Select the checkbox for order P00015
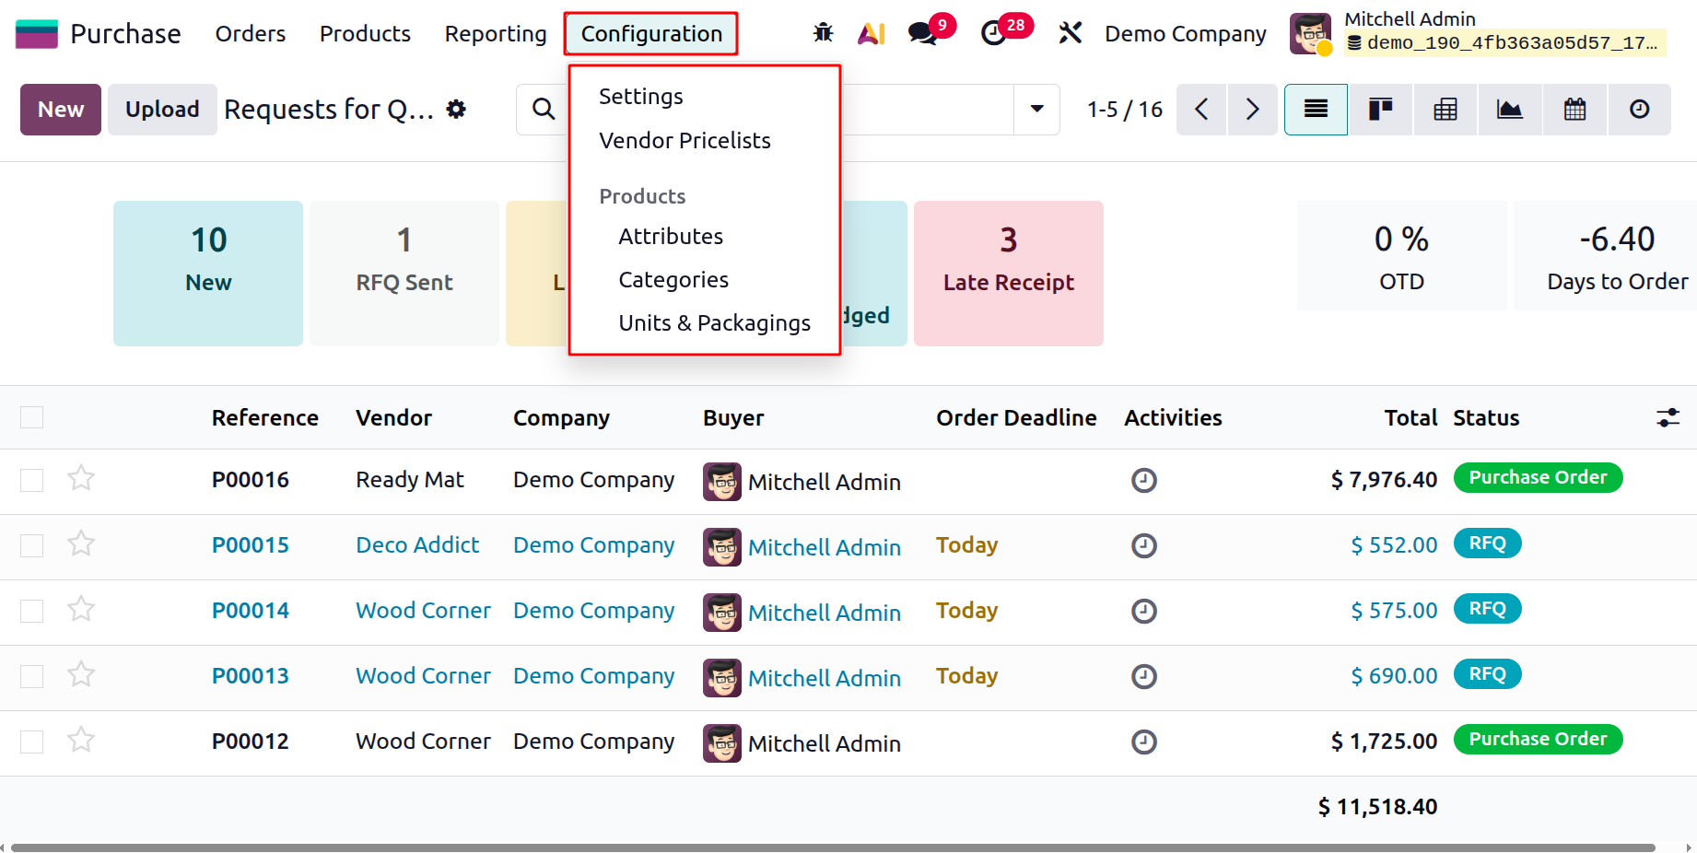This screenshot has height=853, width=1697. tap(32, 545)
